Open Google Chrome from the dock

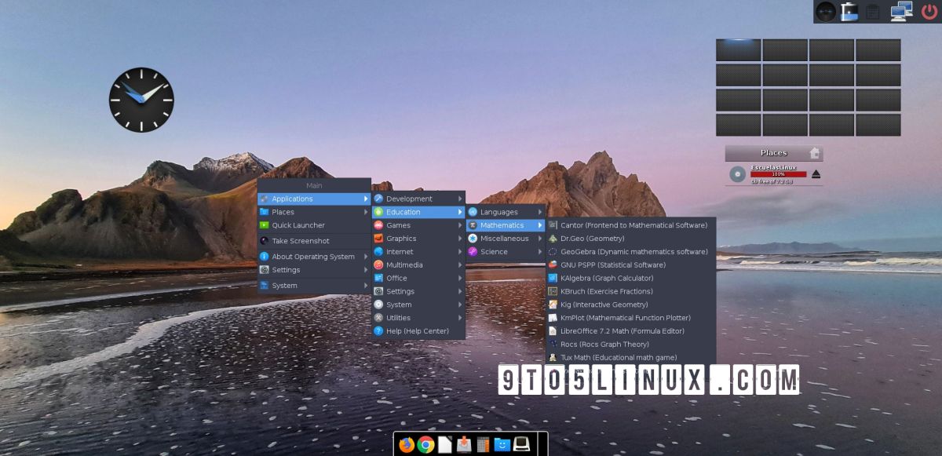click(x=426, y=445)
